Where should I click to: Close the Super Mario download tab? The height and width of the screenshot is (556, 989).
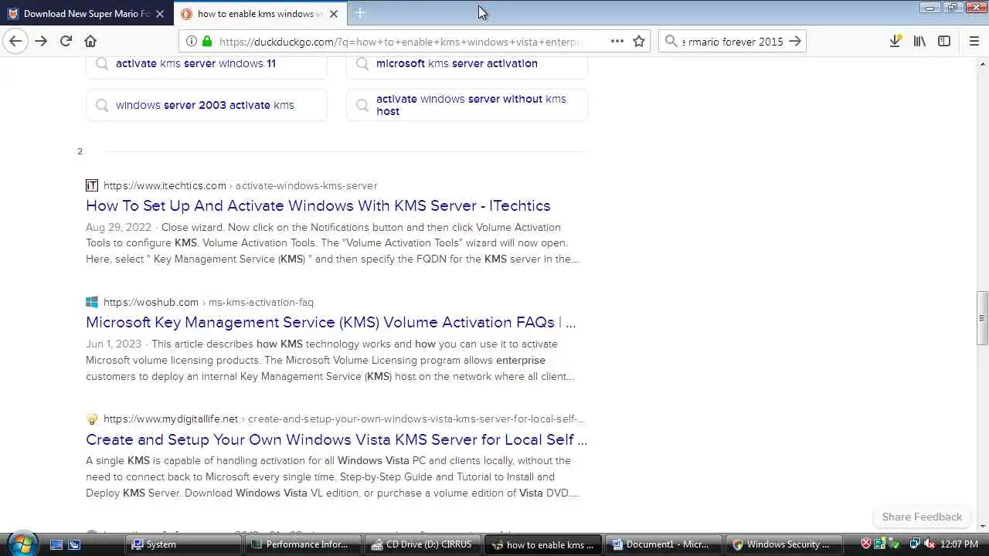click(x=160, y=14)
